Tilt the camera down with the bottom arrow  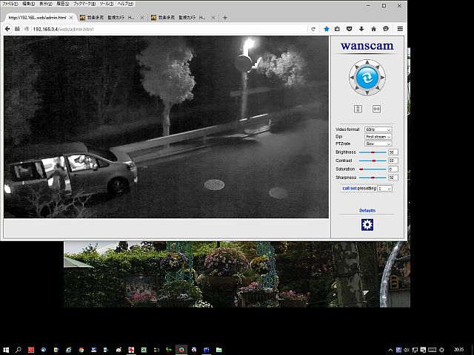click(367, 93)
